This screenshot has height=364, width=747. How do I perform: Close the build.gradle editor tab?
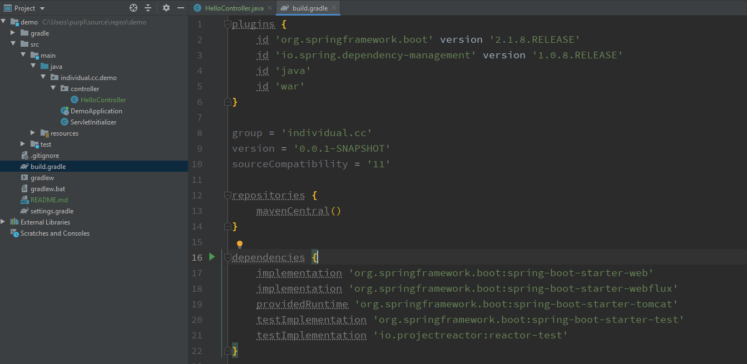point(333,8)
